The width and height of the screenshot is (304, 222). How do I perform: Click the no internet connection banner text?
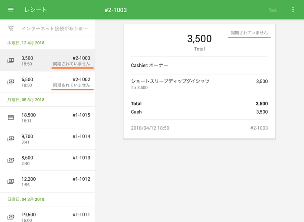pos(55,28)
